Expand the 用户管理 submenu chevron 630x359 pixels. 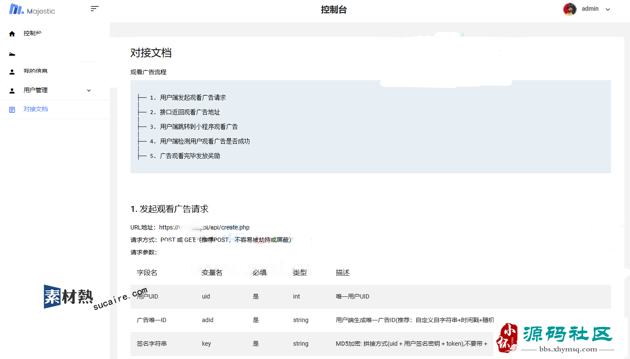[89, 91]
